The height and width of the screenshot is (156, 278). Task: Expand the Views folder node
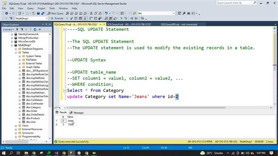pos(16,126)
